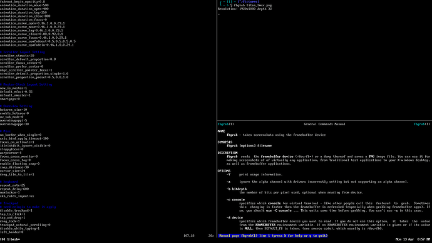Select the animation_curve_opafadein config line
Image resolution: width=432 pixels, height=243 pixels.
click(37, 45)
